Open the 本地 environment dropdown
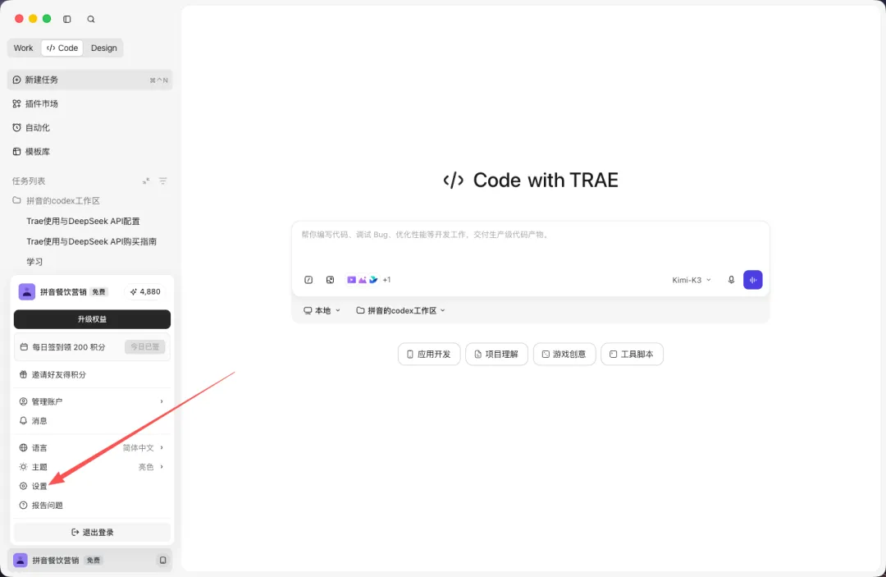This screenshot has width=886, height=577. pyautogui.click(x=322, y=310)
